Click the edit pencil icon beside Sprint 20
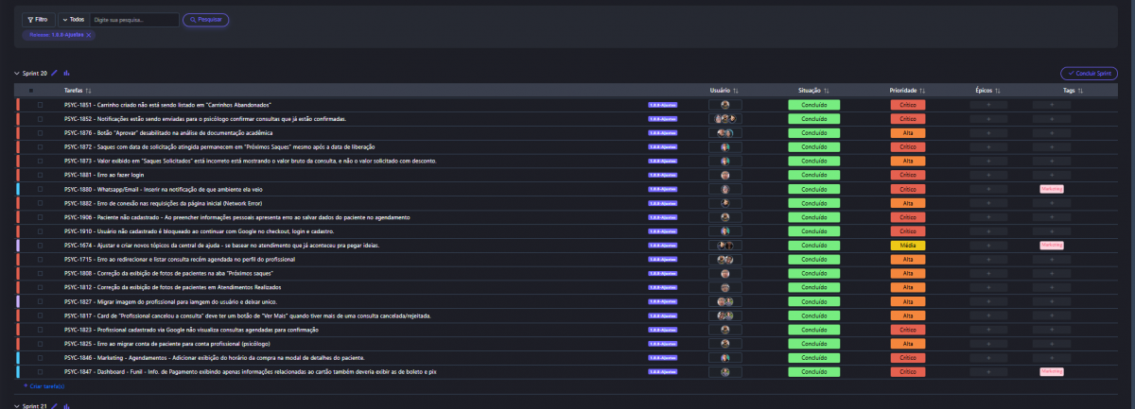The width and height of the screenshot is (1135, 409). (x=55, y=73)
